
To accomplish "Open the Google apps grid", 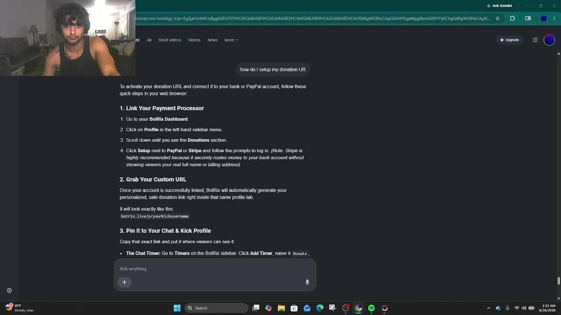I will [535, 40].
